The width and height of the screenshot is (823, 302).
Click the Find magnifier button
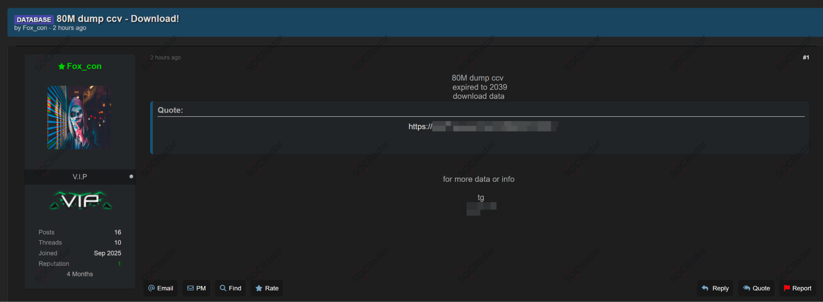coord(231,288)
